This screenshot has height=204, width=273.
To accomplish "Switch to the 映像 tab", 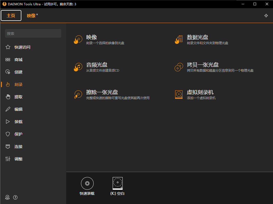I will point(31,15).
